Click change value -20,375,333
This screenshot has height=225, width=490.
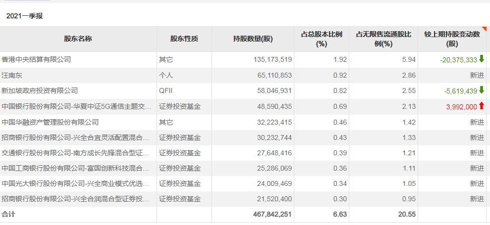tap(458, 60)
